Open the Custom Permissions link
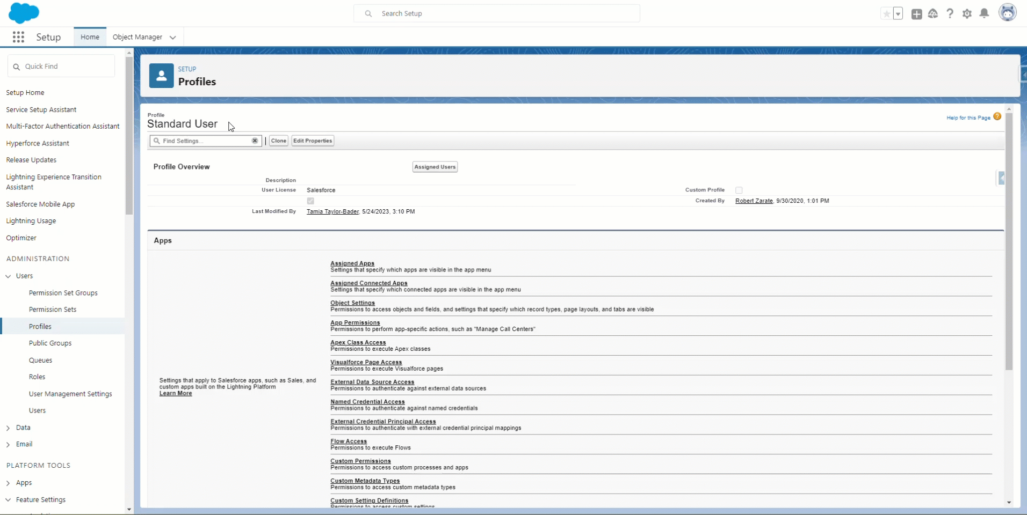Screen dimensions: 1027x515 [361, 461]
